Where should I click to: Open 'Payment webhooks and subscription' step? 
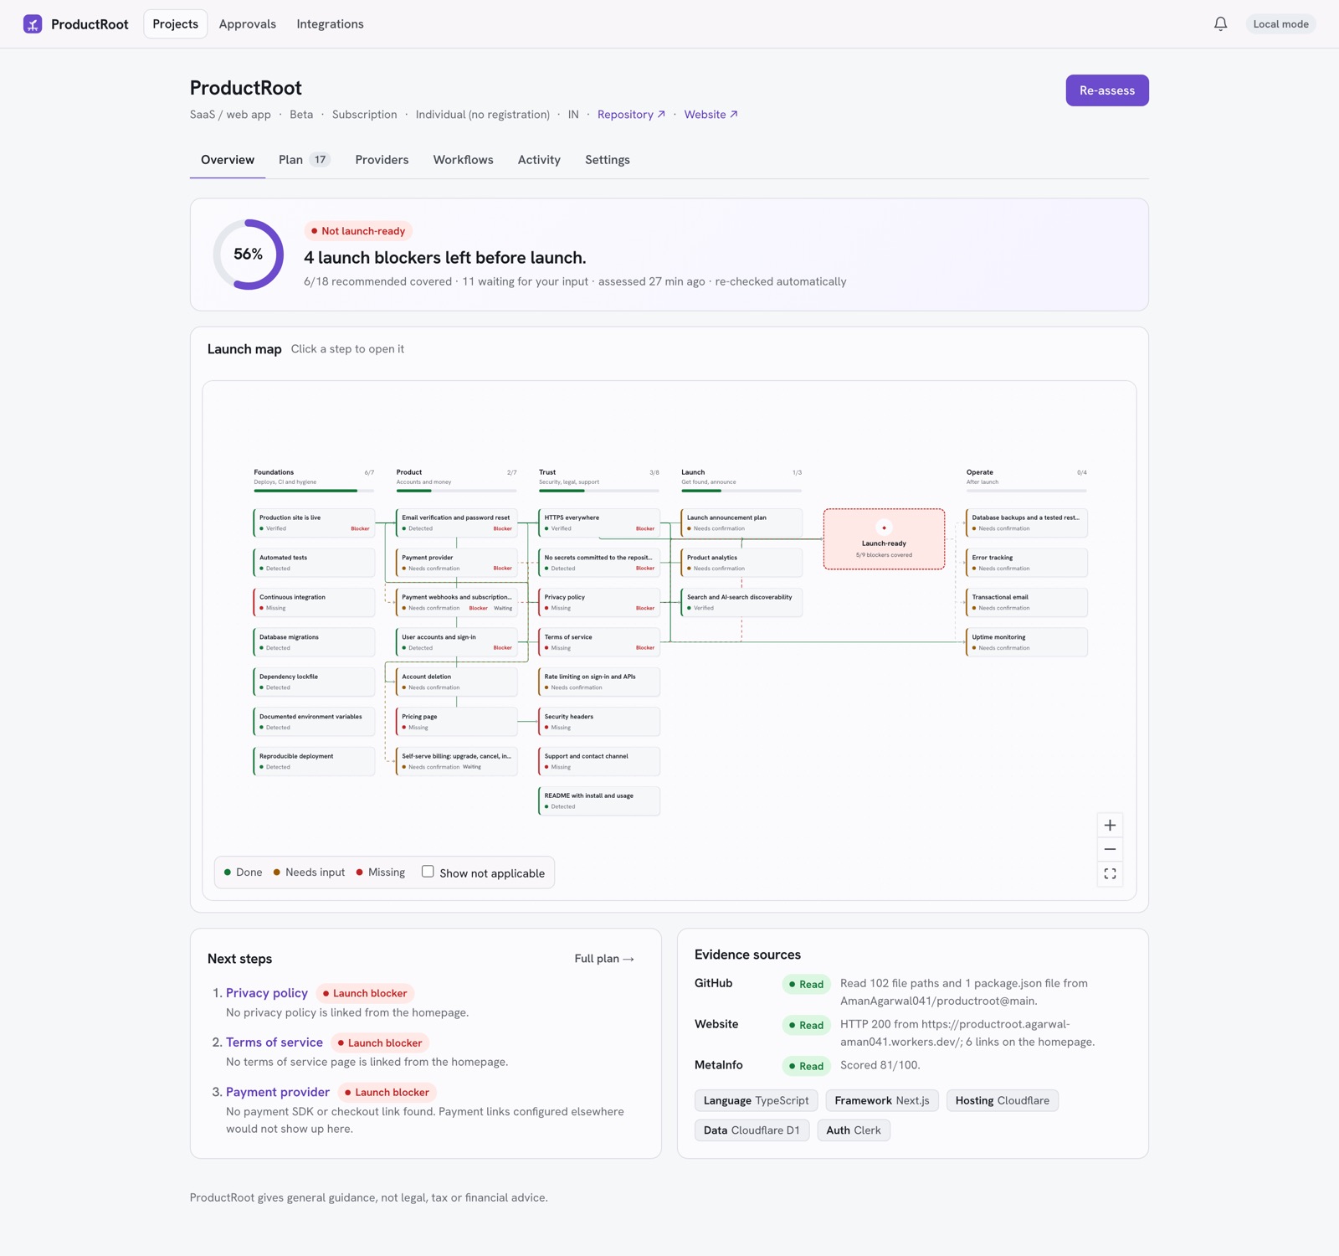(x=456, y=602)
